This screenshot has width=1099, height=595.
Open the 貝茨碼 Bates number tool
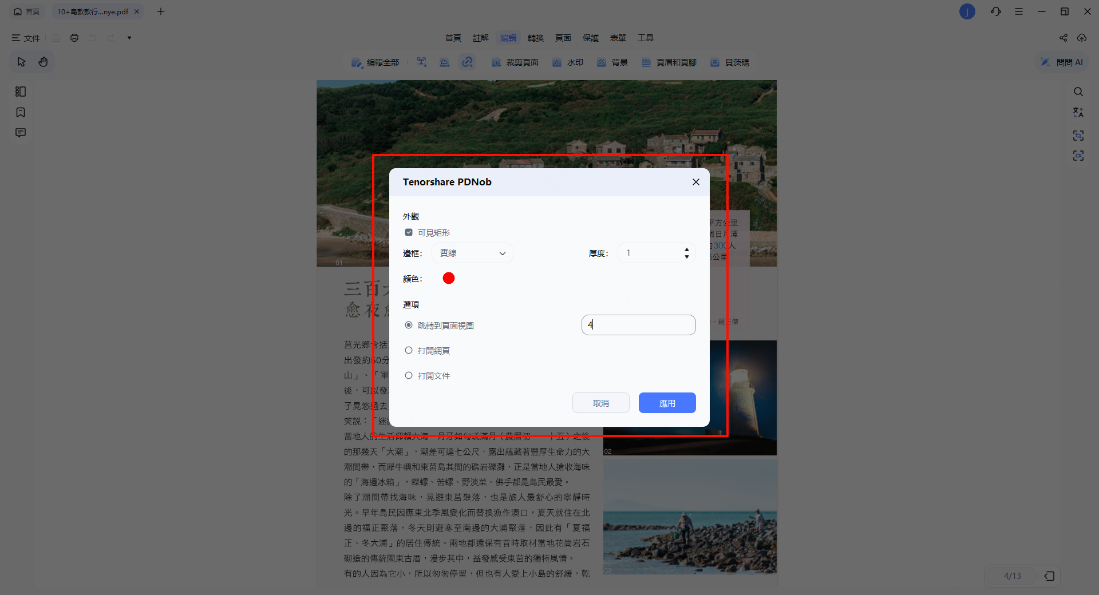(x=730, y=62)
